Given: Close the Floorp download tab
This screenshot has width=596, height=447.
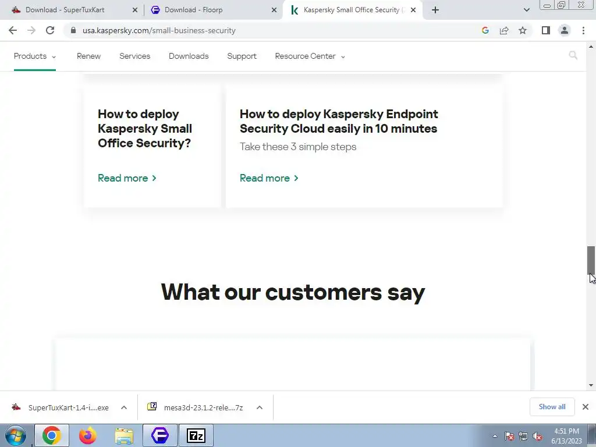Looking at the screenshot, I should [x=274, y=10].
